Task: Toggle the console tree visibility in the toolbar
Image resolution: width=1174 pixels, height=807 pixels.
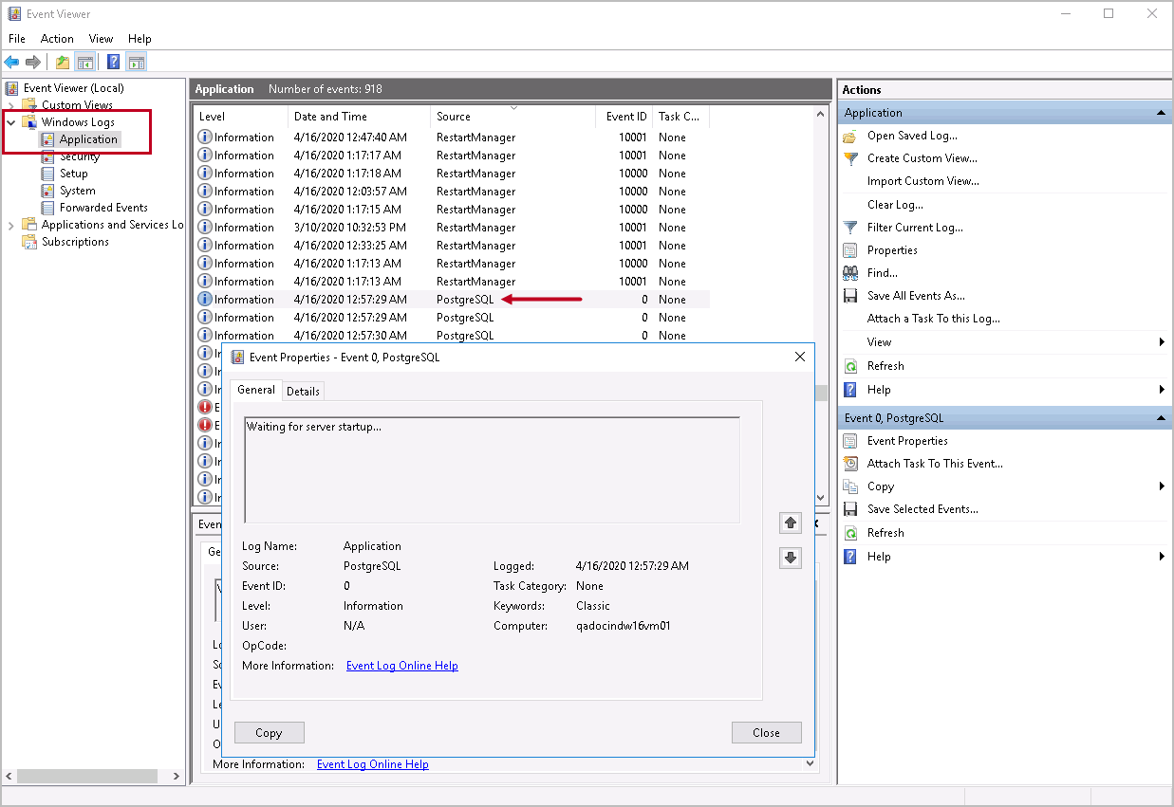Action: (x=84, y=61)
